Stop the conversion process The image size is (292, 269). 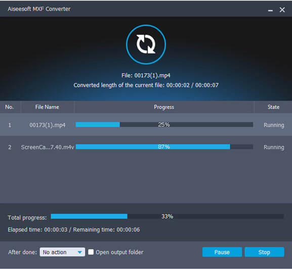click(x=264, y=252)
